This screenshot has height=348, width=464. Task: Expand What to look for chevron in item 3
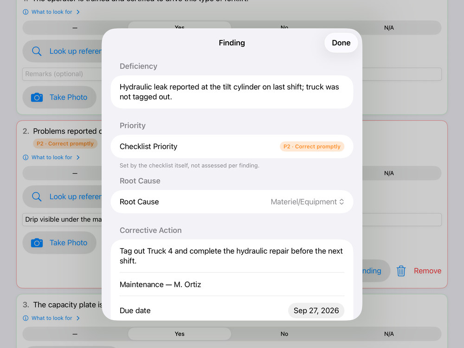[78, 318]
